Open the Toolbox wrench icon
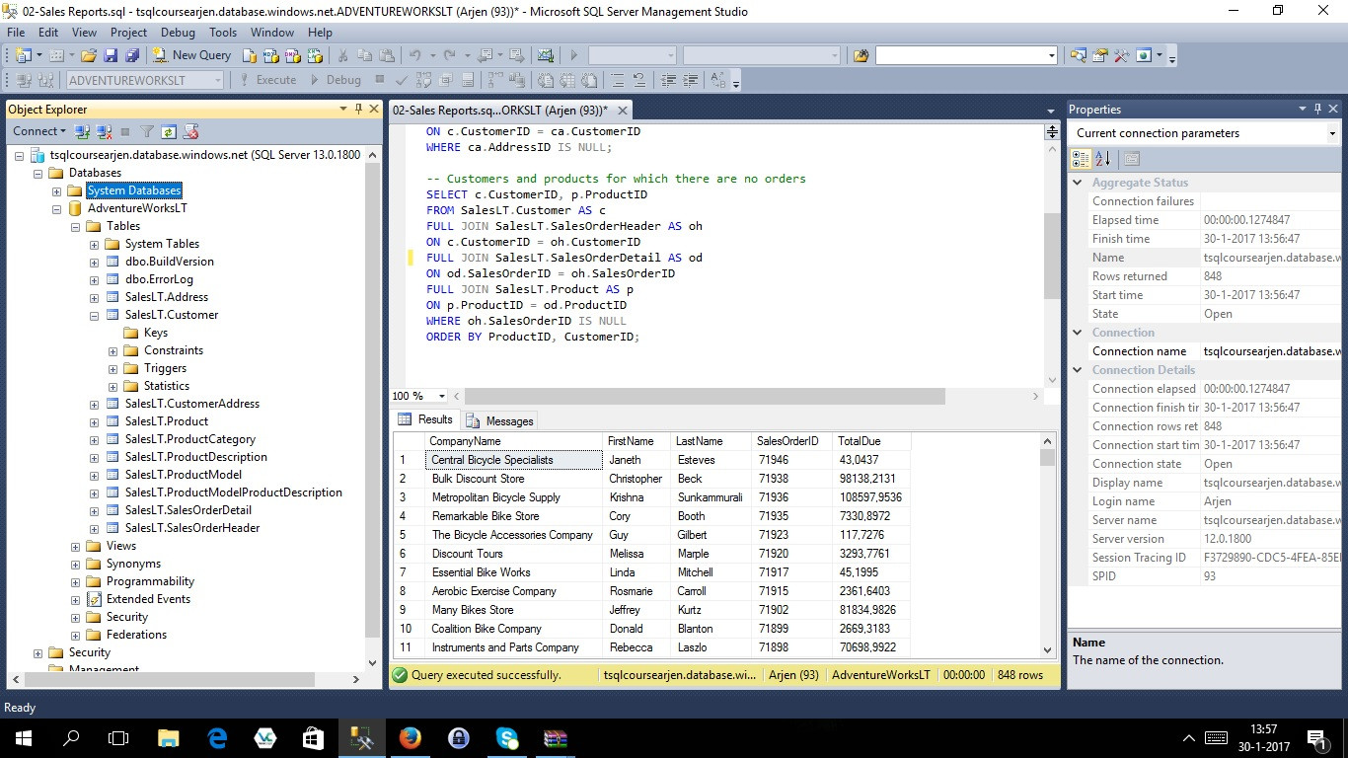Viewport: 1348px width, 758px height. tap(1122, 55)
